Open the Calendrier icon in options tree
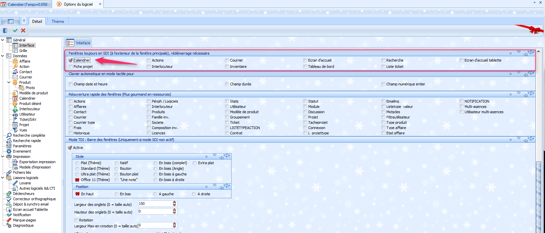The width and height of the screenshot is (545, 233). (x=15, y=98)
